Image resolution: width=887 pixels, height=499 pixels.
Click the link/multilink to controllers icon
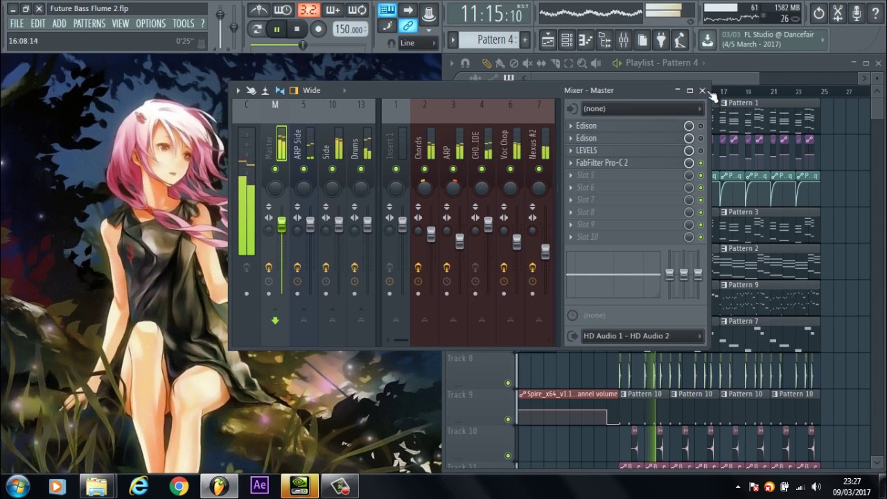(408, 26)
